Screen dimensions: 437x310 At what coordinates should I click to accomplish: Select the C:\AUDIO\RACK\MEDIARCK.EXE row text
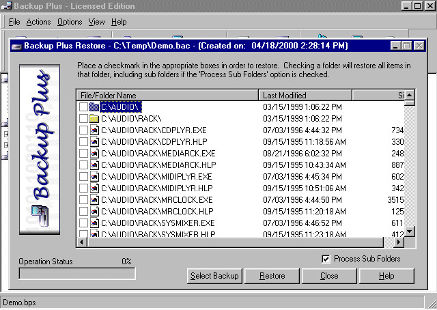coord(158,154)
